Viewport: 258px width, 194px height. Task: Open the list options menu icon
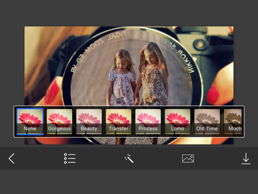click(70, 158)
